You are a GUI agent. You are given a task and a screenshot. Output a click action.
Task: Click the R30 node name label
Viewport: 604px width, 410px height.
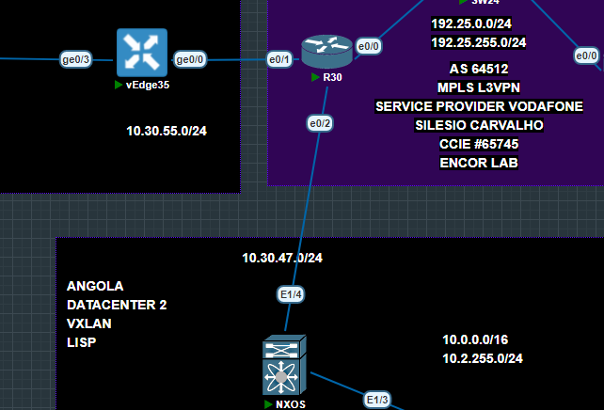point(332,77)
